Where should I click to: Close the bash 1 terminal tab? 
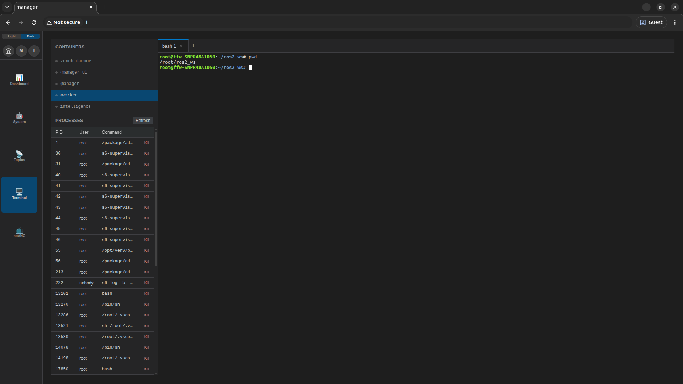click(x=181, y=46)
